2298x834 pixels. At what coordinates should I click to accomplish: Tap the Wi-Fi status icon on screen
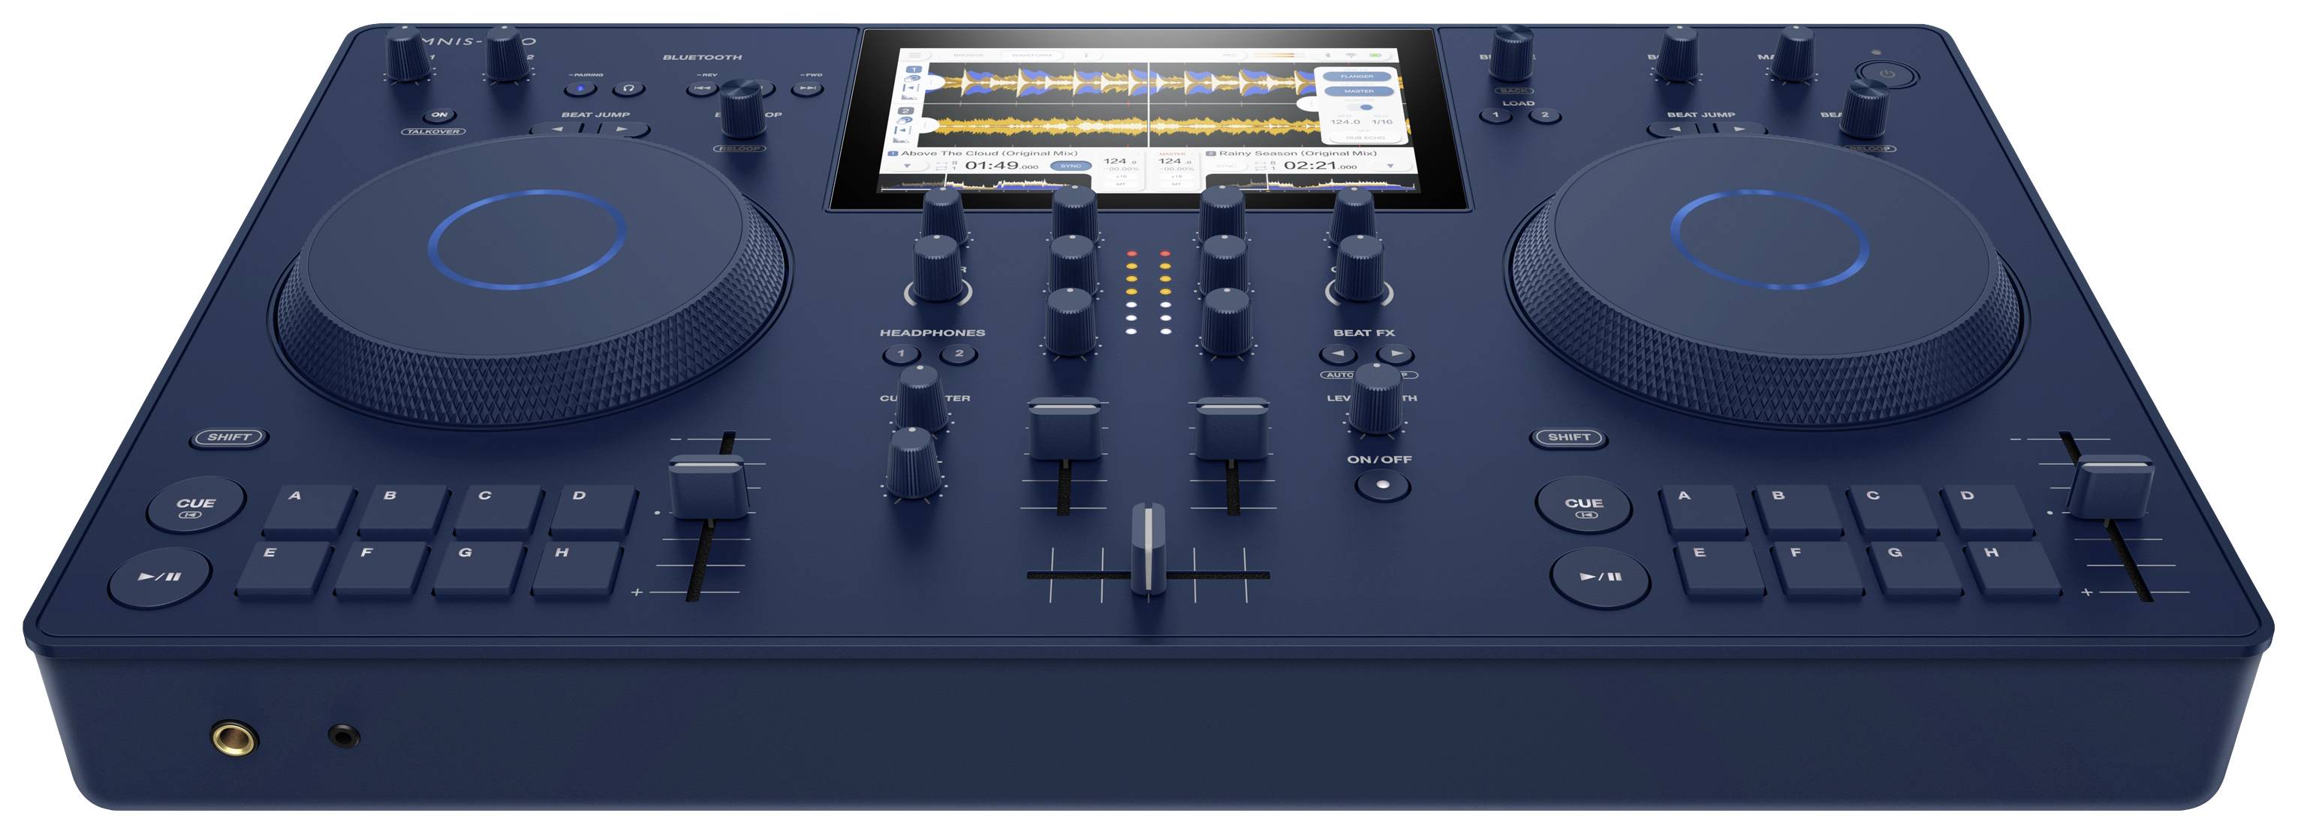[1352, 55]
